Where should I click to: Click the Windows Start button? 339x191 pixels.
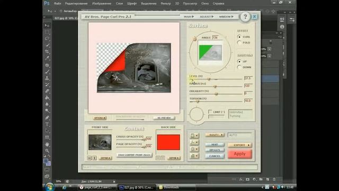[x=50, y=187]
